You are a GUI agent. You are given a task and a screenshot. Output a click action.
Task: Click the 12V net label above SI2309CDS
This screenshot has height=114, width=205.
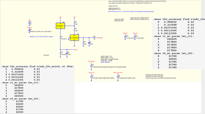click(x=60, y=17)
